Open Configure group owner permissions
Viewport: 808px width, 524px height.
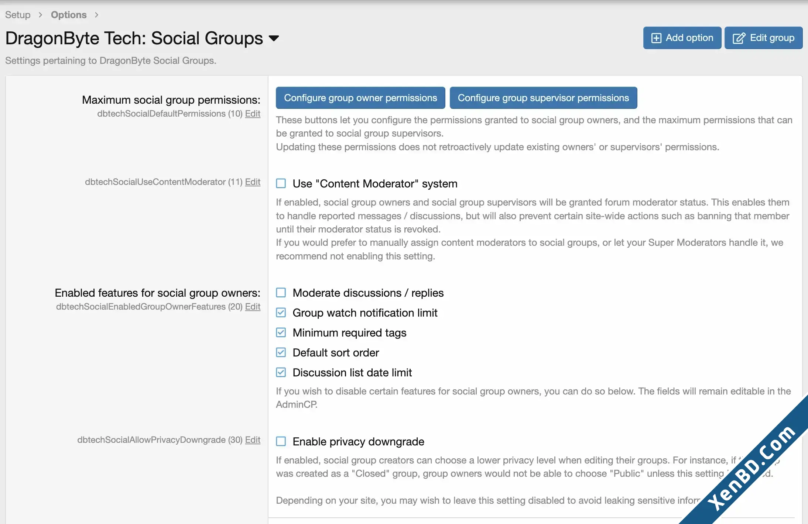360,98
